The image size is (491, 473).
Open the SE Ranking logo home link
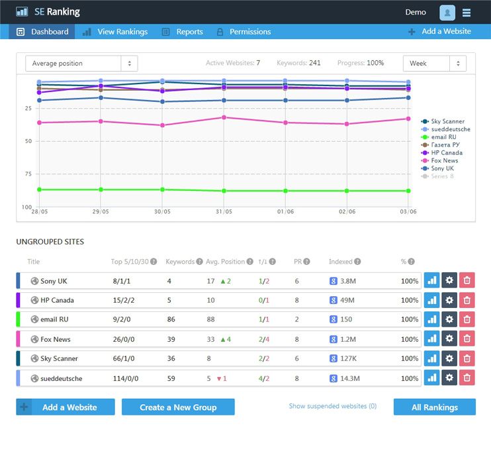(48, 12)
